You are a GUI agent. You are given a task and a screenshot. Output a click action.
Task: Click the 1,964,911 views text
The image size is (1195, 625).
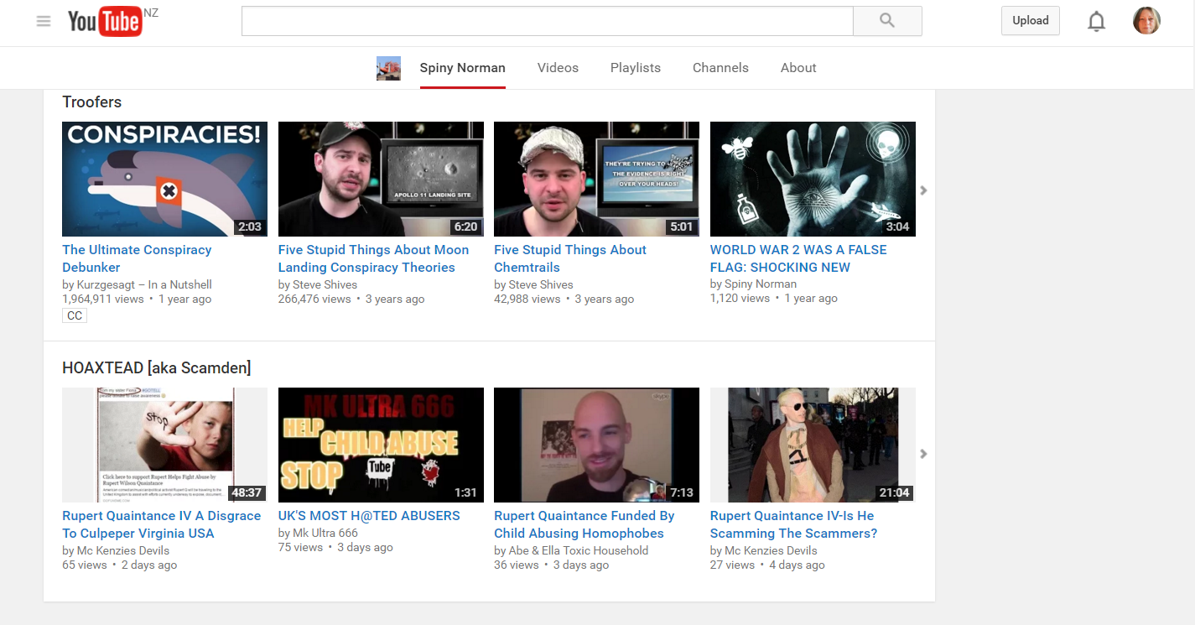click(x=102, y=299)
